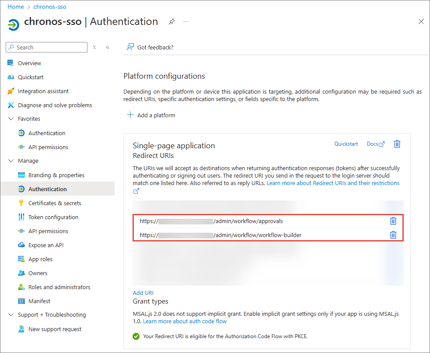The height and width of the screenshot is (353, 430).
Task: Open the Single-page application Quickstart link
Action: tap(346, 144)
